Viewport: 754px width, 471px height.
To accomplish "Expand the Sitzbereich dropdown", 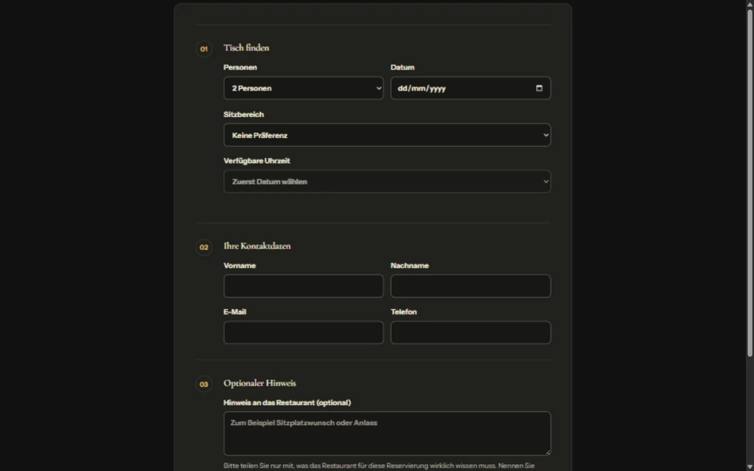I will click(x=387, y=135).
